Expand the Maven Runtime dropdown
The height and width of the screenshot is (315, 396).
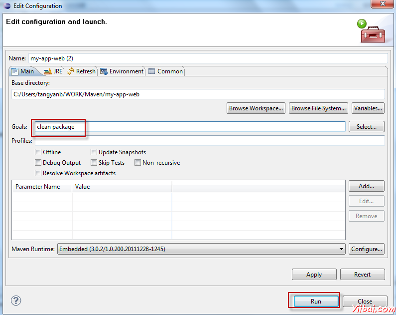tap(341, 249)
